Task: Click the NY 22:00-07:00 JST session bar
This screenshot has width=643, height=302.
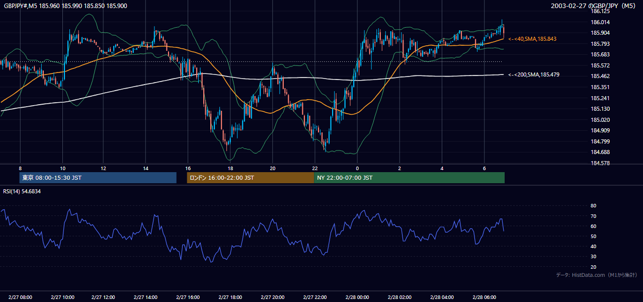Action: click(409, 178)
